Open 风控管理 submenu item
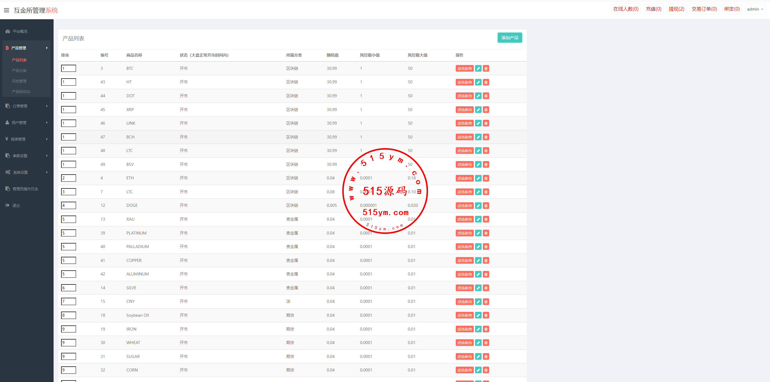 point(19,81)
